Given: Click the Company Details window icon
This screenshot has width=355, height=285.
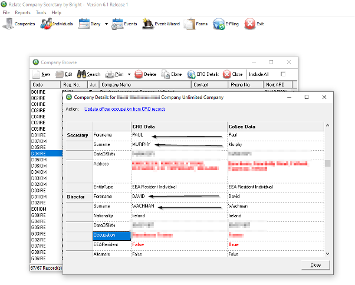Looking at the screenshot, I should [x=69, y=97].
